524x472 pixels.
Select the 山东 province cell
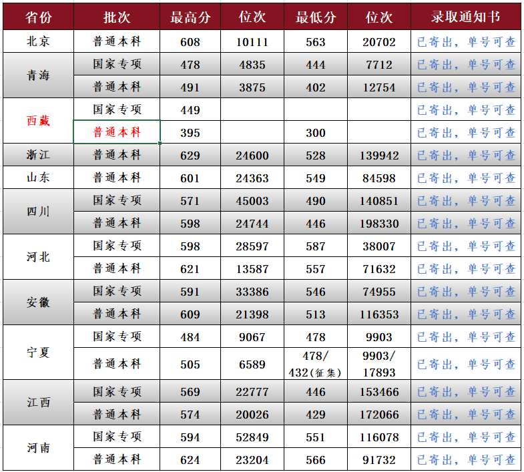[x=39, y=178]
